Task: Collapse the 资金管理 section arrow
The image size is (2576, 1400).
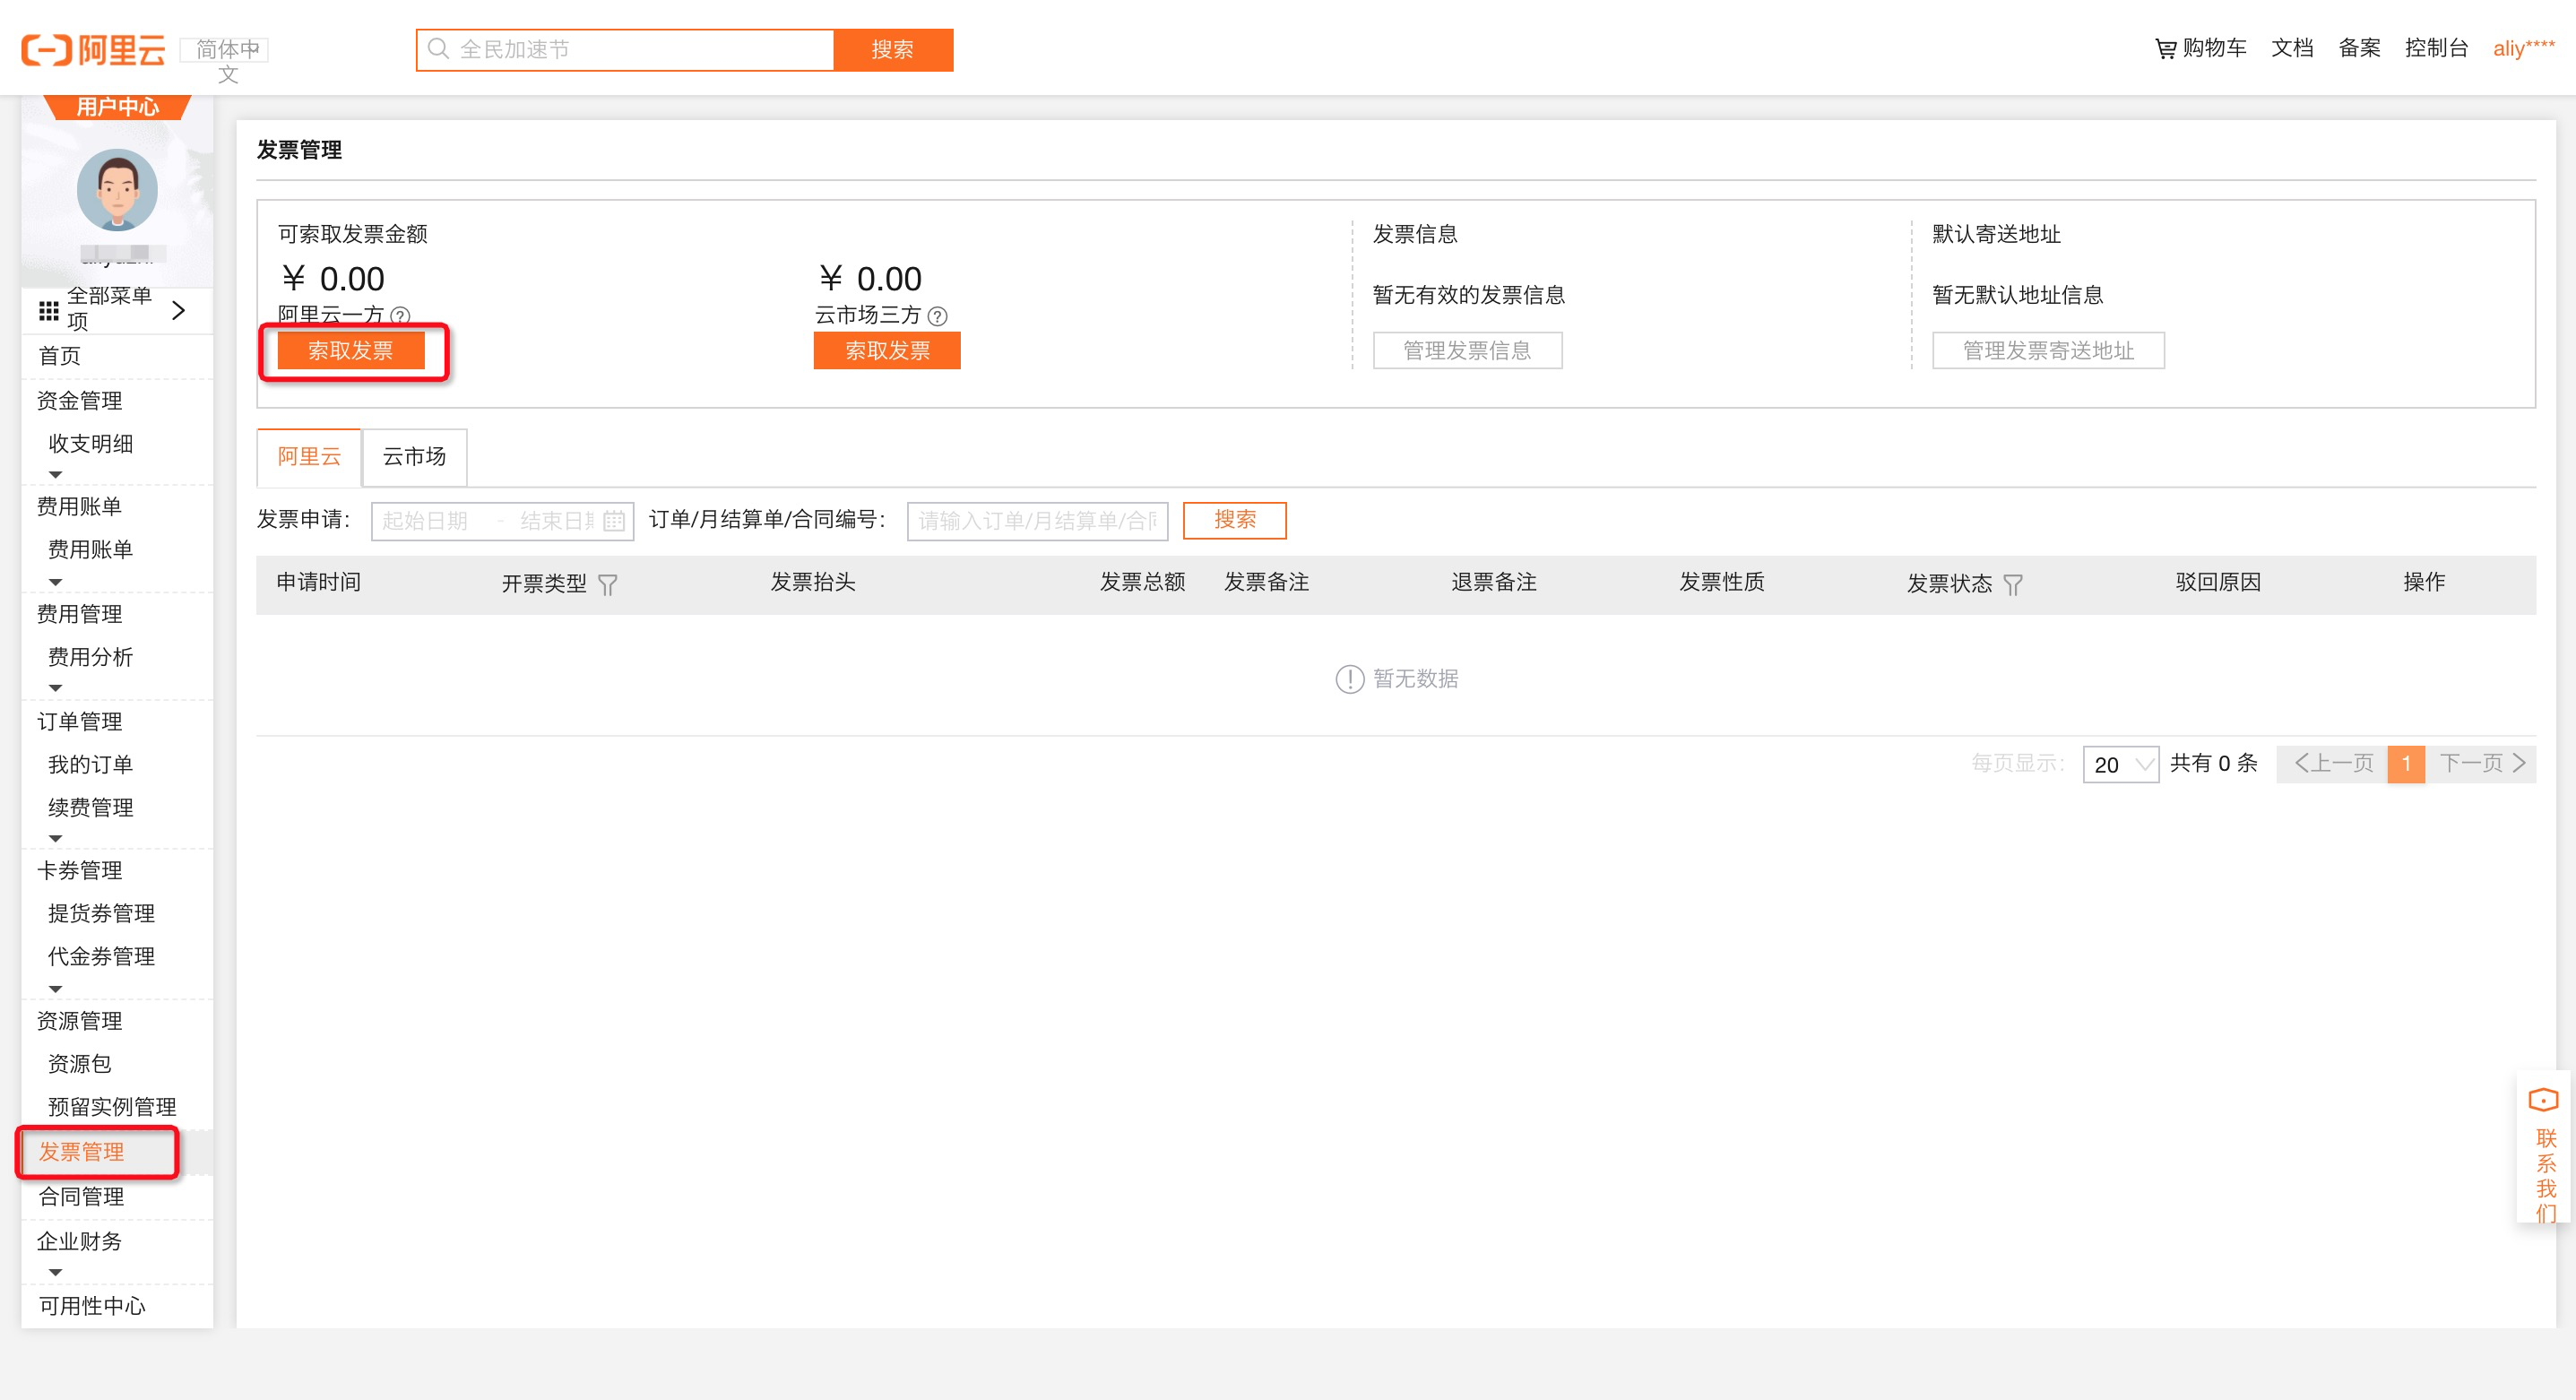Action: pos(56,474)
